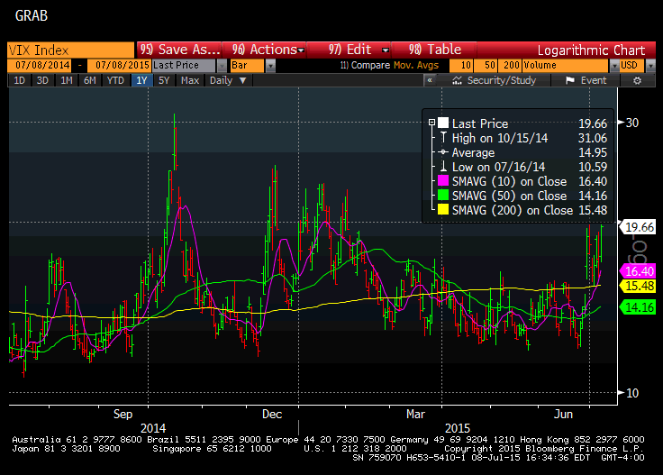
Task: Click the Security/Study button
Action: [494, 80]
